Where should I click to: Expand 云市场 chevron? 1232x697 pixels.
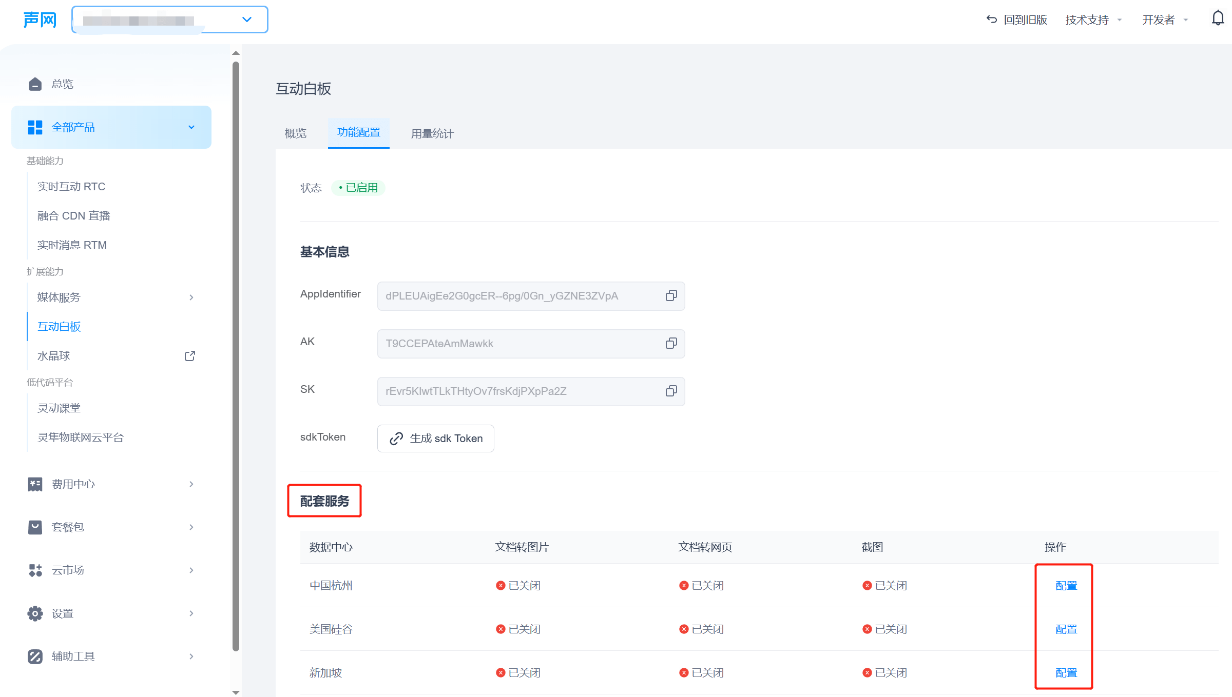(191, 570)
